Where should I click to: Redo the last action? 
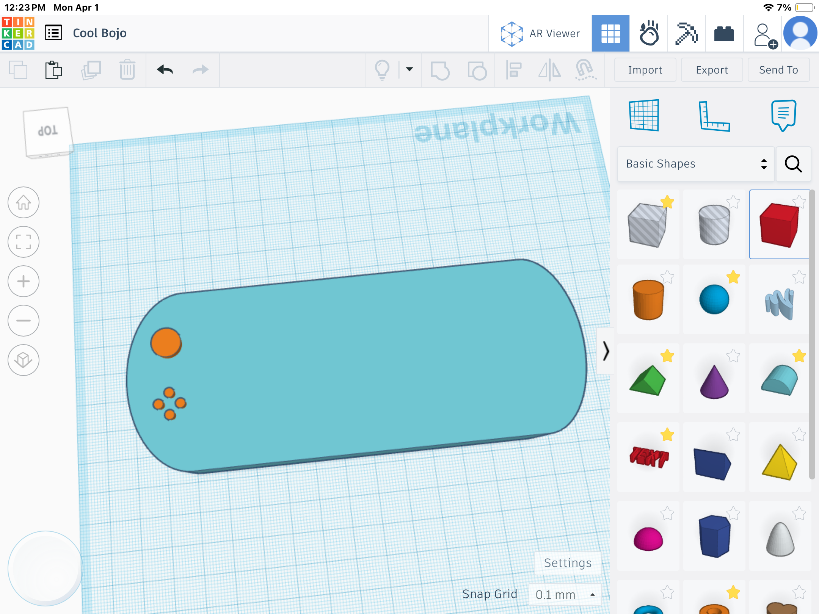click(201, 70)
